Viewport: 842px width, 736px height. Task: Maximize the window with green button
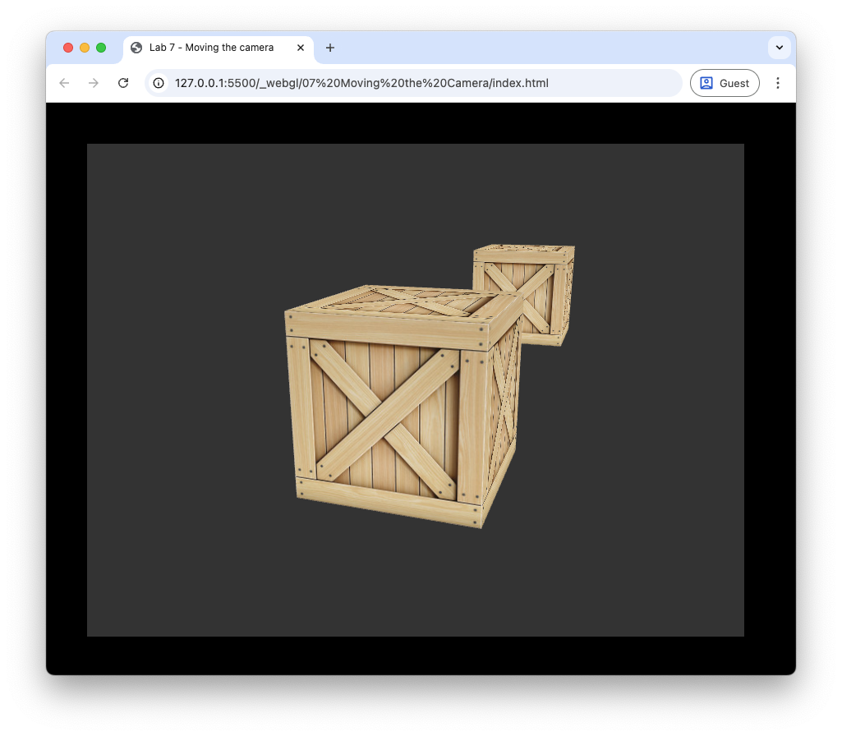[101, 48]
